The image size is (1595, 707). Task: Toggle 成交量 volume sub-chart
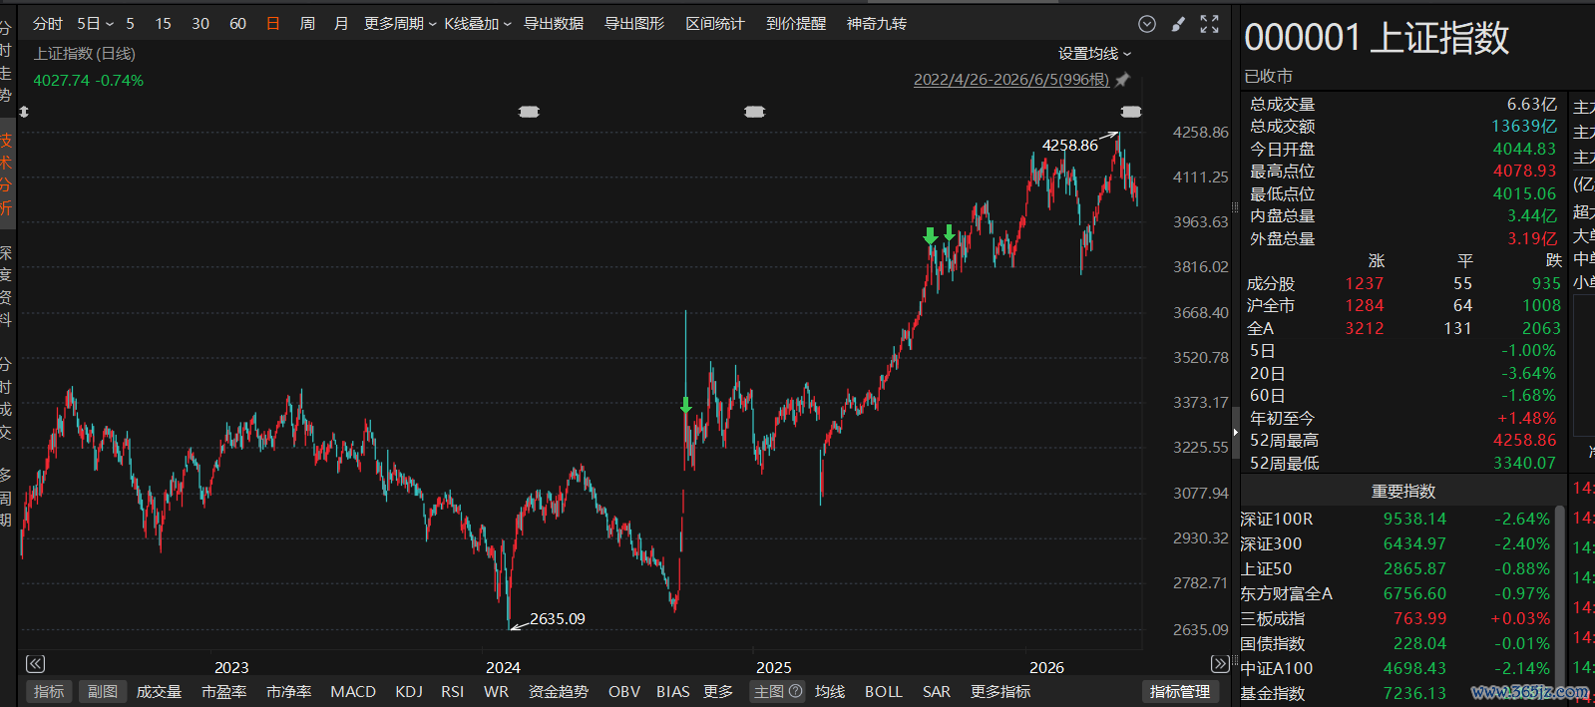click(x=159, y=692)
